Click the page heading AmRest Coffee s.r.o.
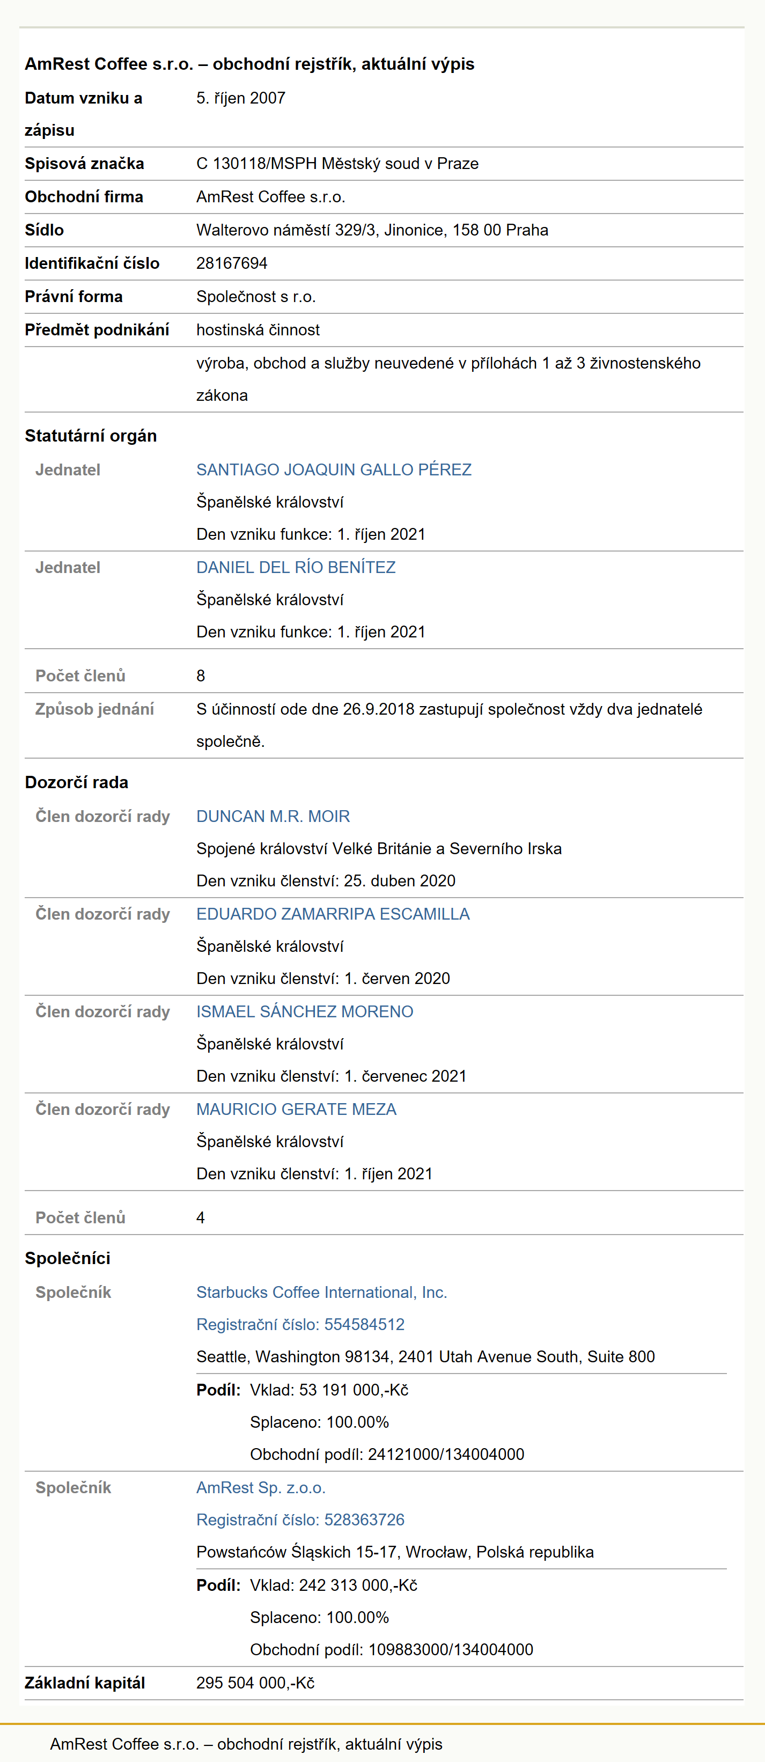Screen dimensions: 765x1762 [x=249, y=64]
